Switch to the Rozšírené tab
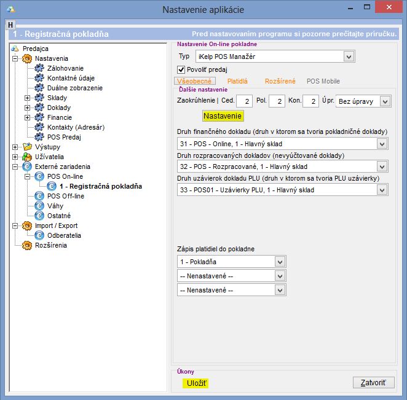This screenshot has height=400, width=407. [x=280, y=81]
